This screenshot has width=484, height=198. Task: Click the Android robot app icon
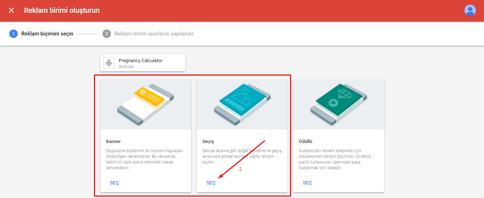tap(109, 63)
